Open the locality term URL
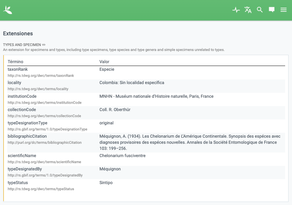Viewport: 292px width, 205px height. [38, 89]
